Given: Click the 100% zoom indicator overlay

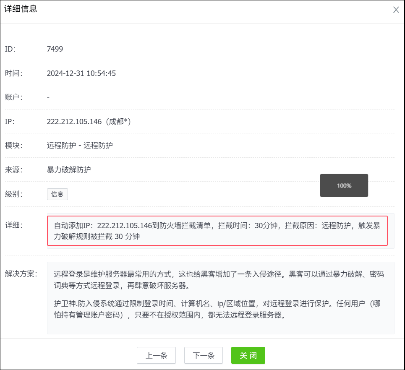Looking at the screenshot, I should tap(344, 185).
